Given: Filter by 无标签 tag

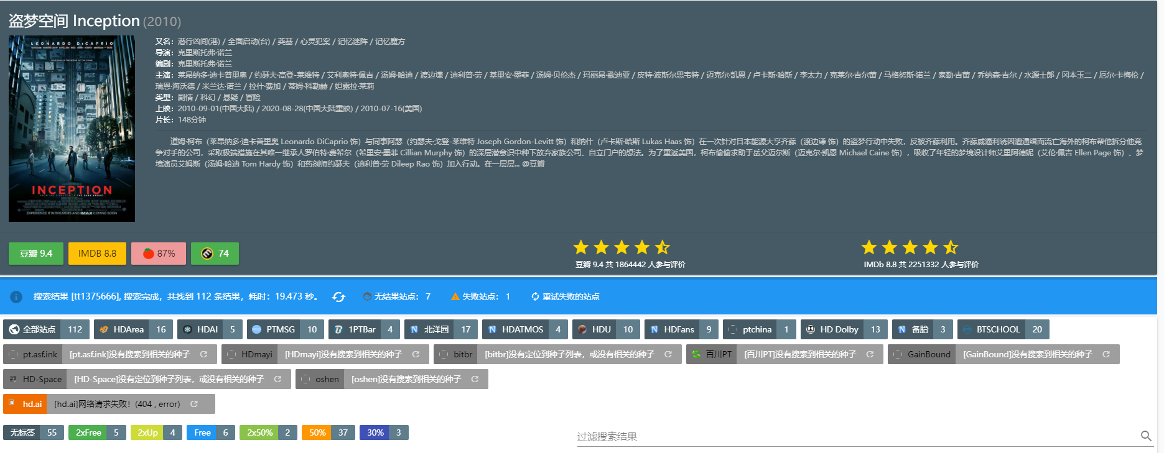Looking at the screenshot, I should (34, 432).
